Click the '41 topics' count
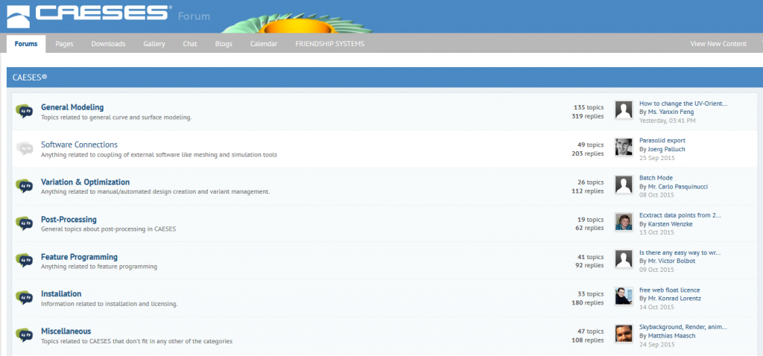Image resolution: width=763 pixels, height=356 pixels. click(x=591, y=257)
